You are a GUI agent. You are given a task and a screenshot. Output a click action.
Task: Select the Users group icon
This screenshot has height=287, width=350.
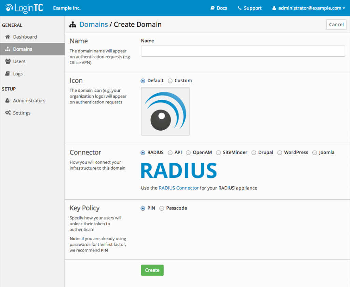8,61
